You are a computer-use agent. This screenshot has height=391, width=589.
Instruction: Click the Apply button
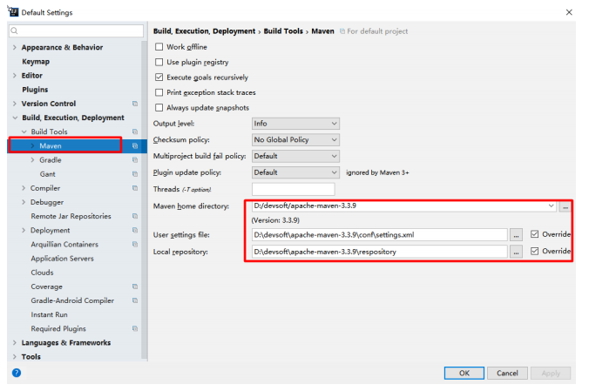click(551, 373)
